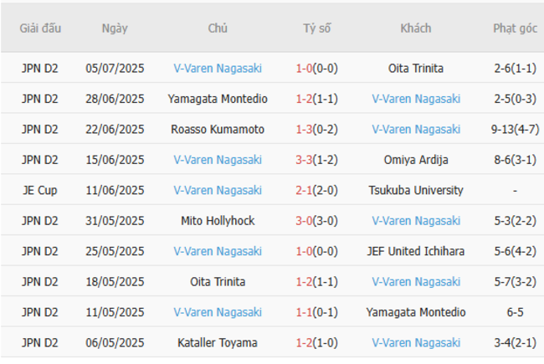Open V-Varen Nagasaki link in 28/06/2025 row

(x=416, y=99)
